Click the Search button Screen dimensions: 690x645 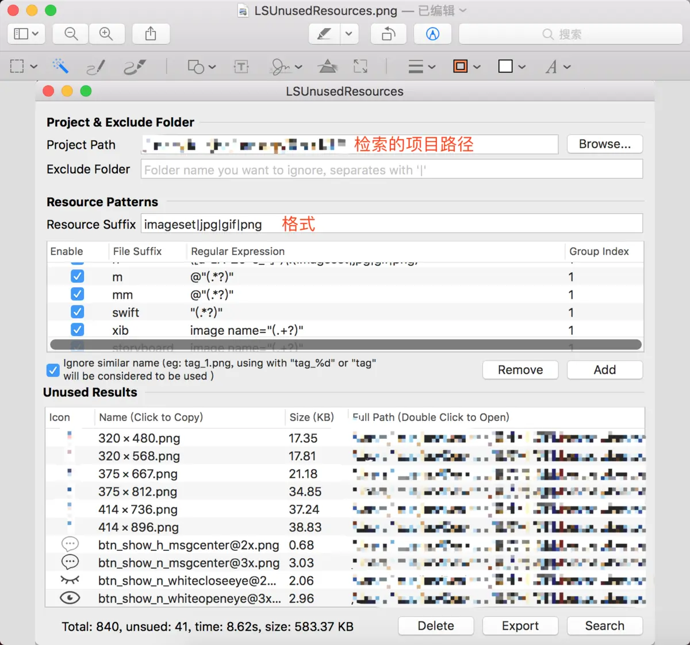coord(605,626)
